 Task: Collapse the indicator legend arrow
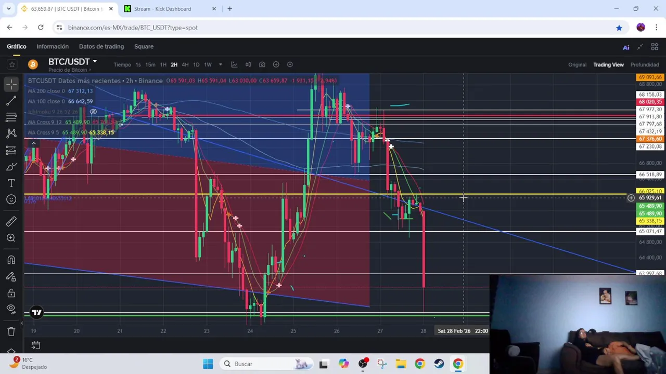33,143
